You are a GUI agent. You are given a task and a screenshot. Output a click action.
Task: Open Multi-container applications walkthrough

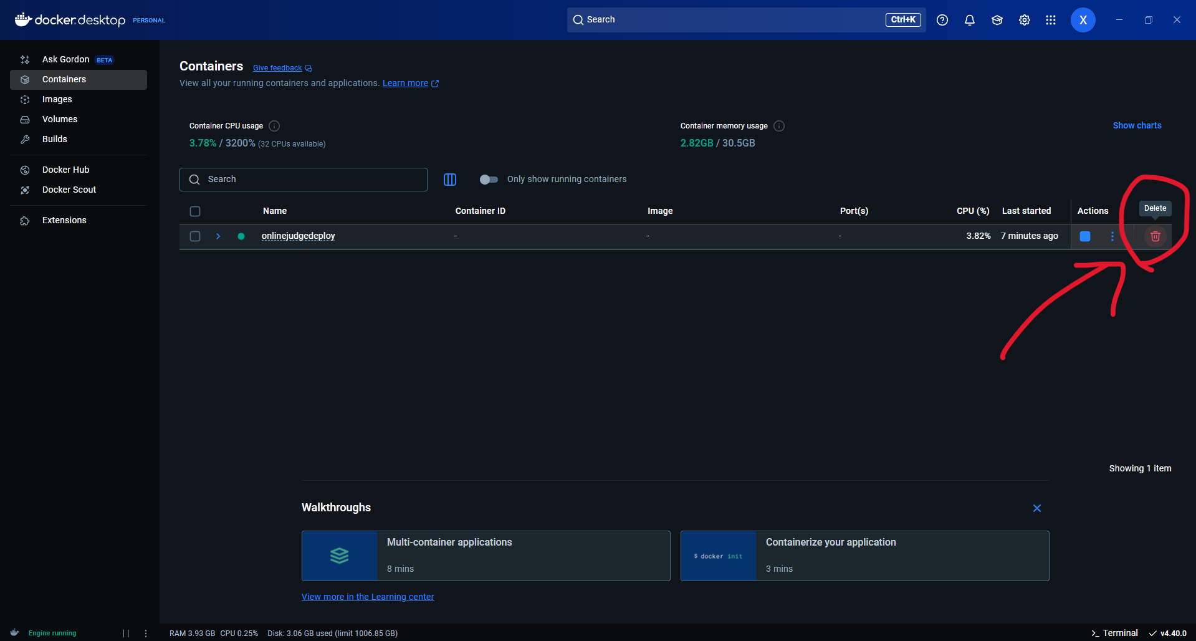tap(486, 556)
